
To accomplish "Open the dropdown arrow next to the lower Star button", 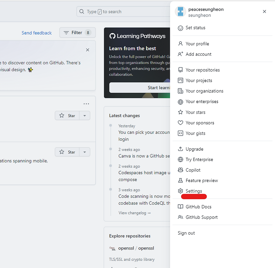I will coord(85,152).
